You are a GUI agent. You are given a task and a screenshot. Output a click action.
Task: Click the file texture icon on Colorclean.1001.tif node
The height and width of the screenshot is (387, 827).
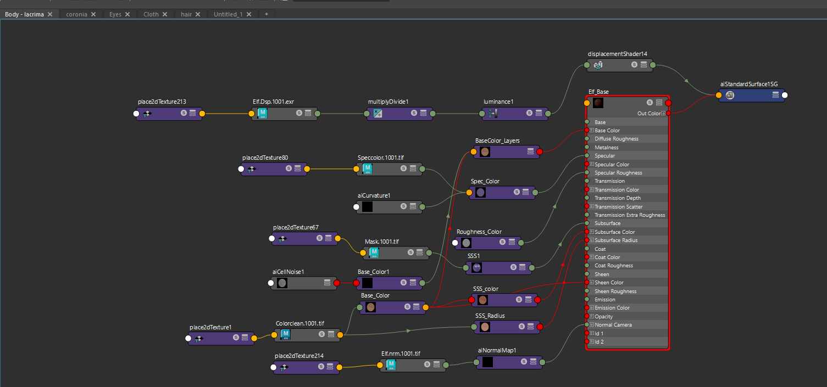[x=285, y=334]
